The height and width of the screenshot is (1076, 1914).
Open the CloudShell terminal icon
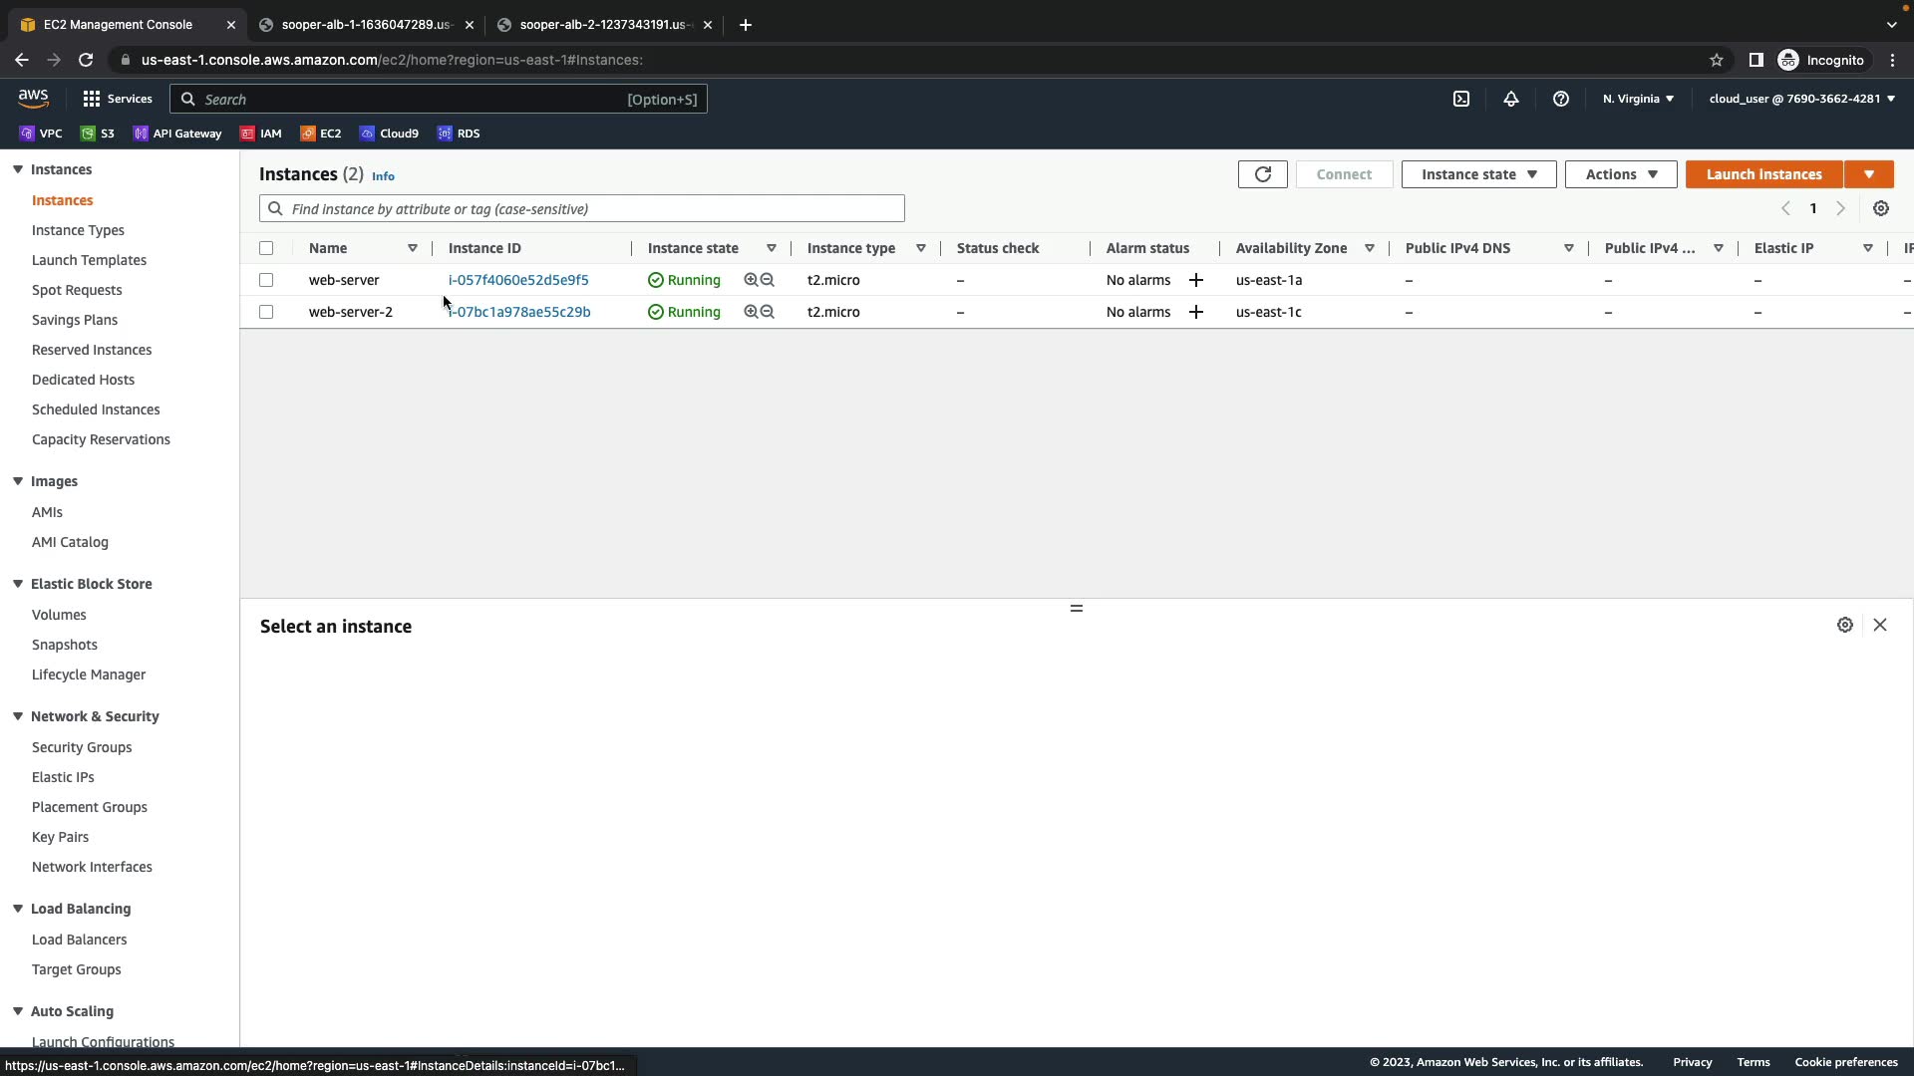[1461, 99]
